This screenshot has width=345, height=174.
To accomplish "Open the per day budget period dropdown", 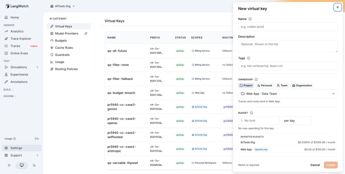I will coord(296,121).
